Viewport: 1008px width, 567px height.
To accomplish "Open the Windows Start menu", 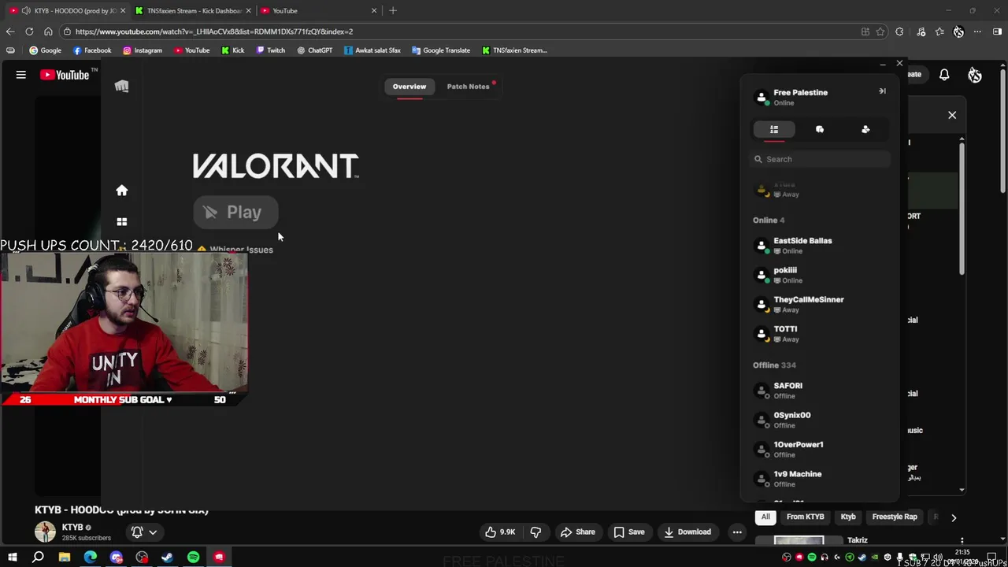I will tap(12, 558).
